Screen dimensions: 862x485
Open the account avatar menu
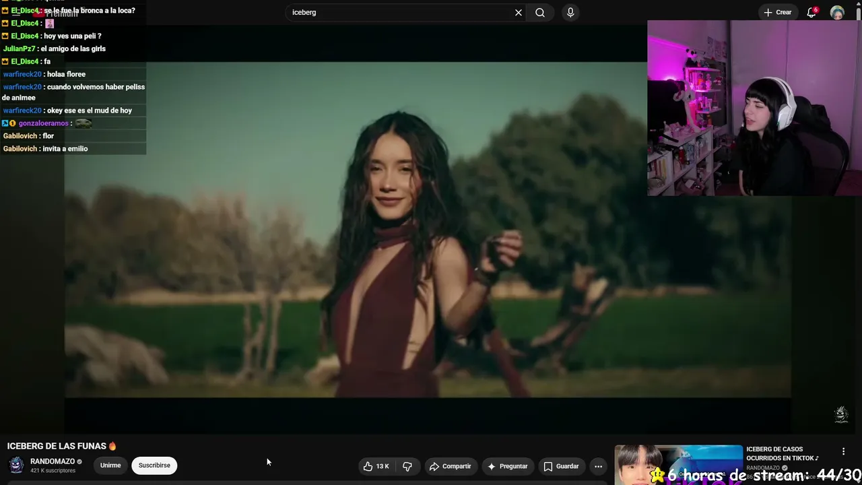click(x=837, y=13)
